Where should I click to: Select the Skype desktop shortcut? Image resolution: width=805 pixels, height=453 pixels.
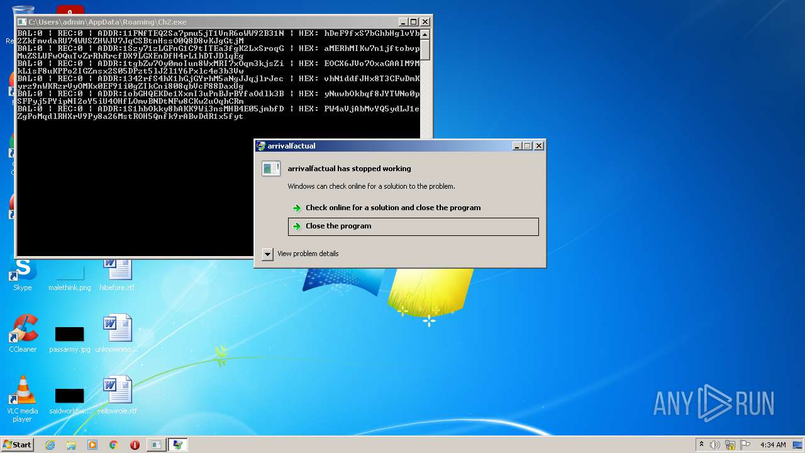(23, 275)
